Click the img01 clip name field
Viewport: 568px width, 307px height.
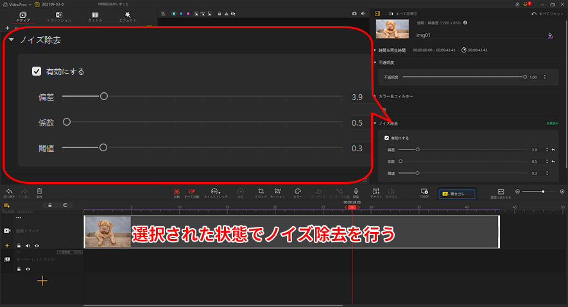click(x=481, y=35)
